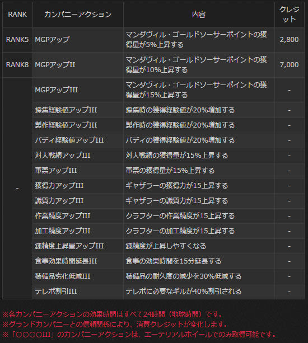
Task: Click the MGPアップ action name
Action: pyautogui.click(x=52, y=40)
